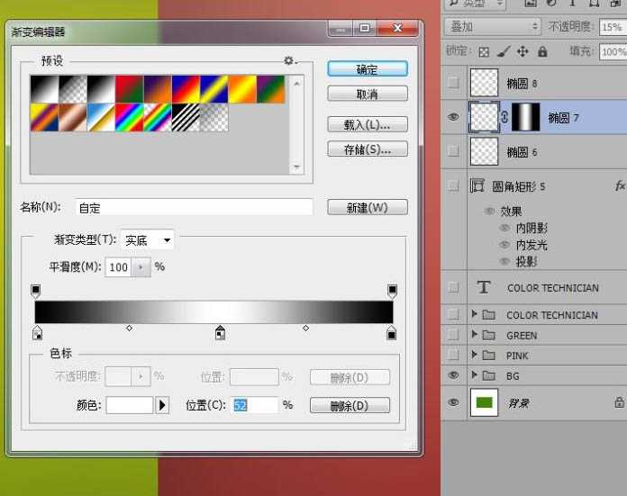Open the gradient presets gear menu
This screenshot has width=627, height=496.
pos(290,60)
